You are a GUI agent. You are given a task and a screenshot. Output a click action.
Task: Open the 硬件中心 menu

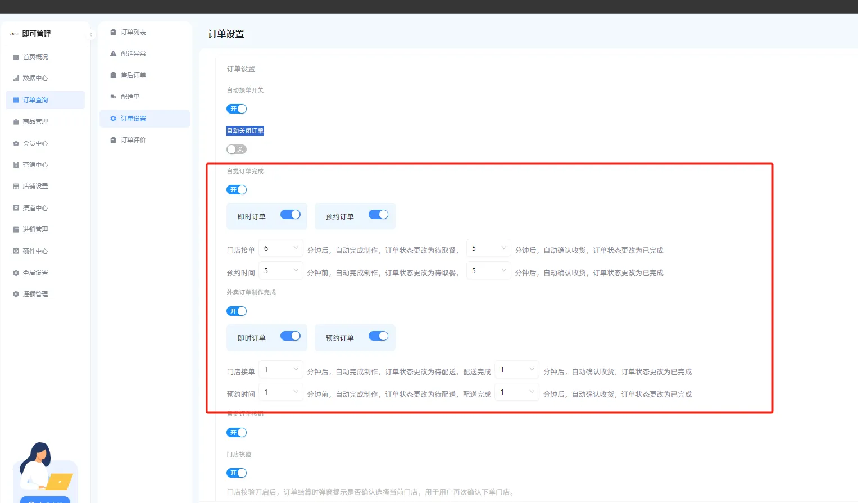(45, 251)
